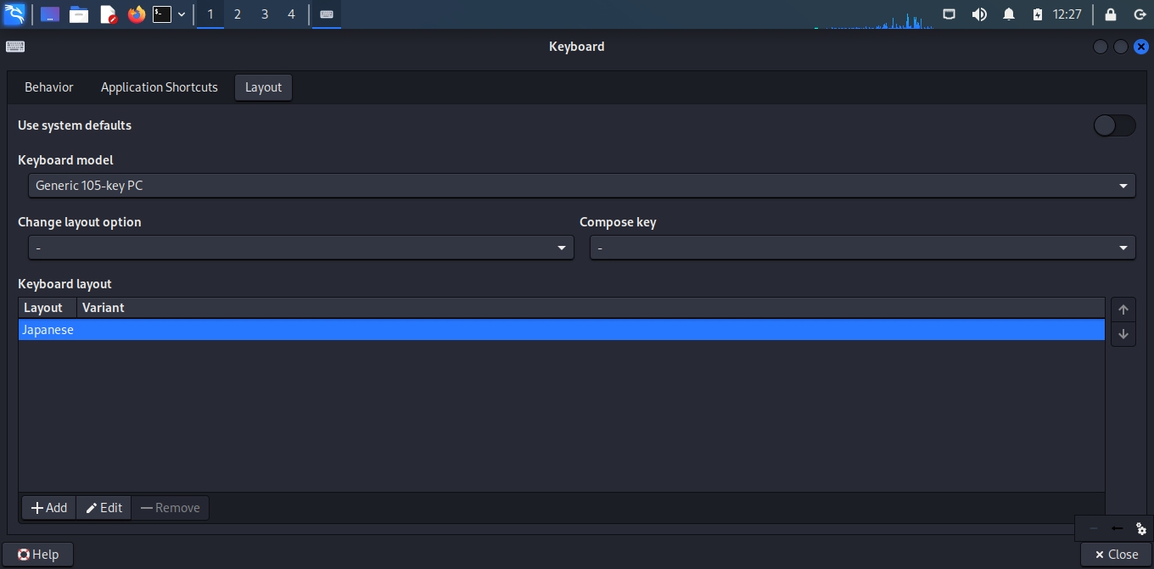Open the Compose key dropdown
1154x569 pixels.
point(862,248)
